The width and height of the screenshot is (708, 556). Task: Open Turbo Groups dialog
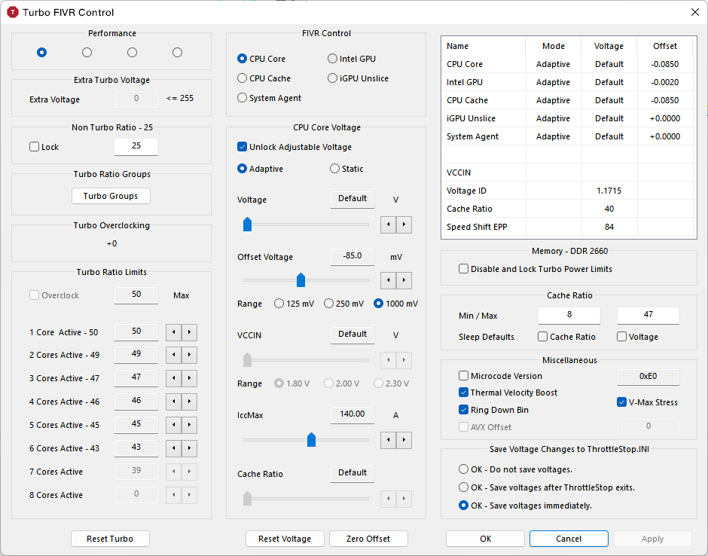click(x=111, y=196)
